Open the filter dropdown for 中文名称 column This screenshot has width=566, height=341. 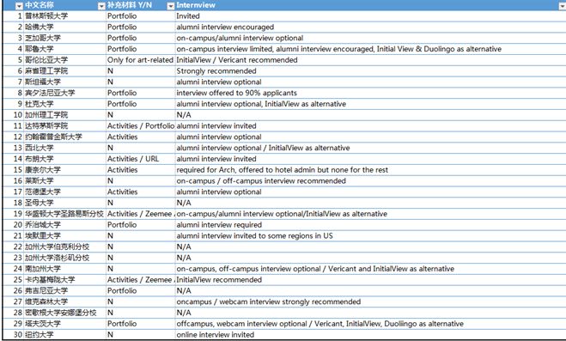(102, 6)
